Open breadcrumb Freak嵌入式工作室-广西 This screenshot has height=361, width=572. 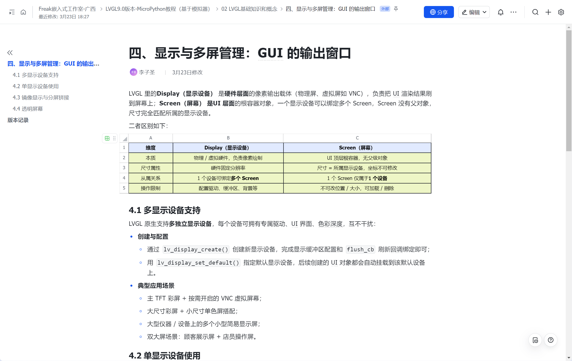[x=67, y=9]
